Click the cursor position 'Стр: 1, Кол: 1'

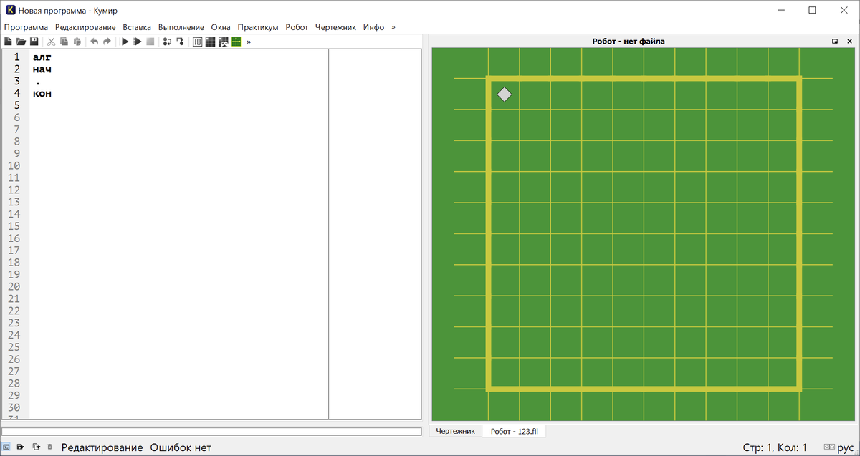(x=775, y=447)
